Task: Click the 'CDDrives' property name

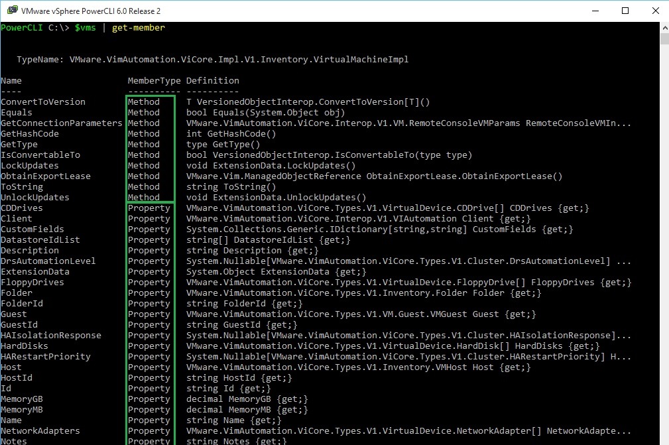Action: point(22,208)
